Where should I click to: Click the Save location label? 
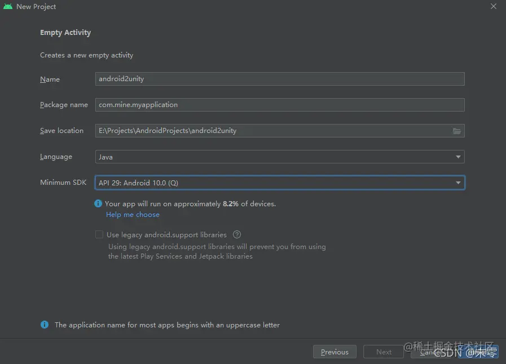(61, 131)
